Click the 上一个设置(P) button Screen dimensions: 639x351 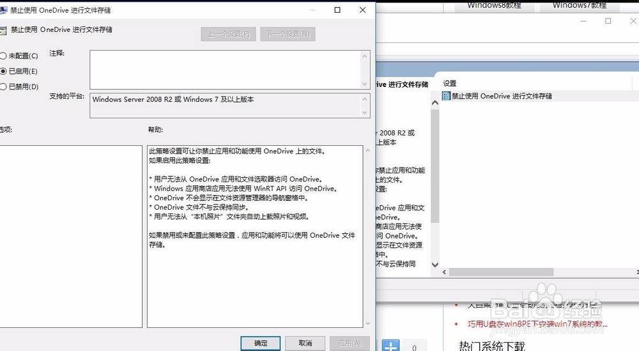tap(228, 35)
